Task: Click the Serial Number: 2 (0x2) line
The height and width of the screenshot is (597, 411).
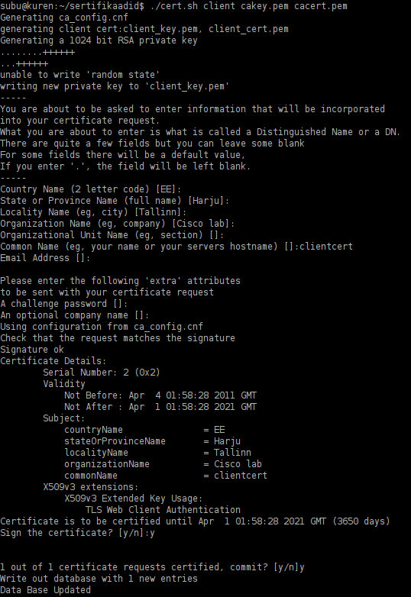Action: [102, 372]
